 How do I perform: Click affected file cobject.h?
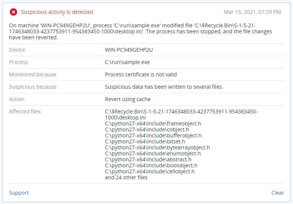147,130
